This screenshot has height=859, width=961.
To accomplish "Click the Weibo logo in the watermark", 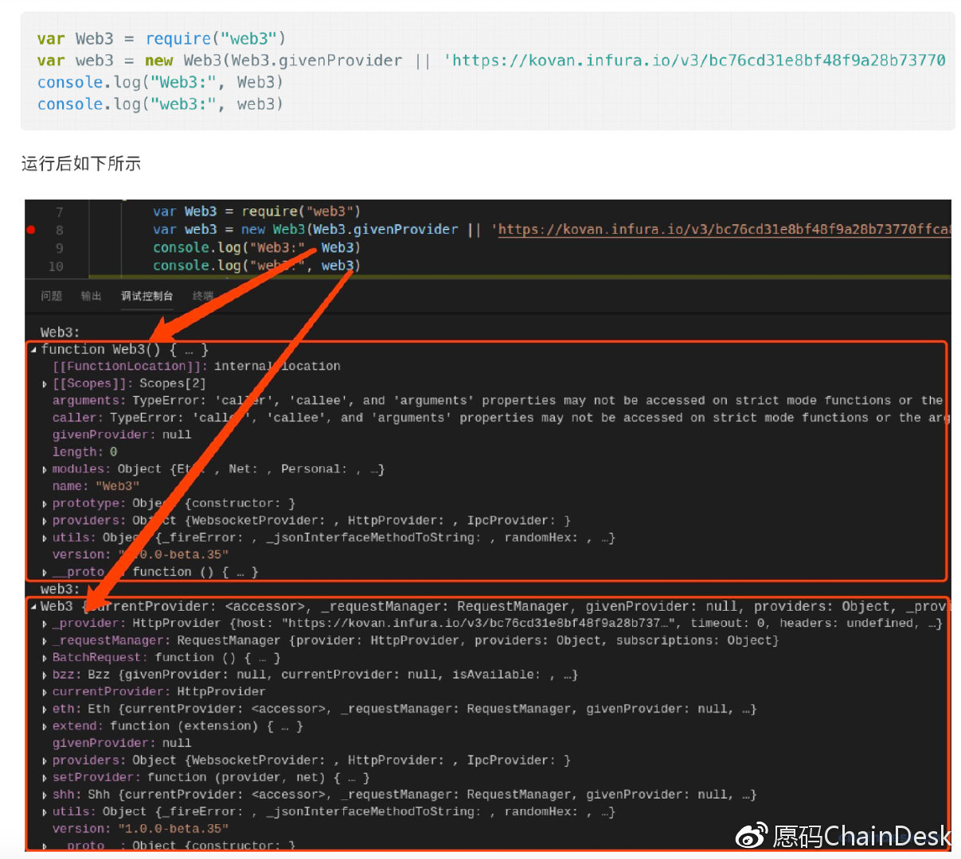I will (x=751, y=835).
